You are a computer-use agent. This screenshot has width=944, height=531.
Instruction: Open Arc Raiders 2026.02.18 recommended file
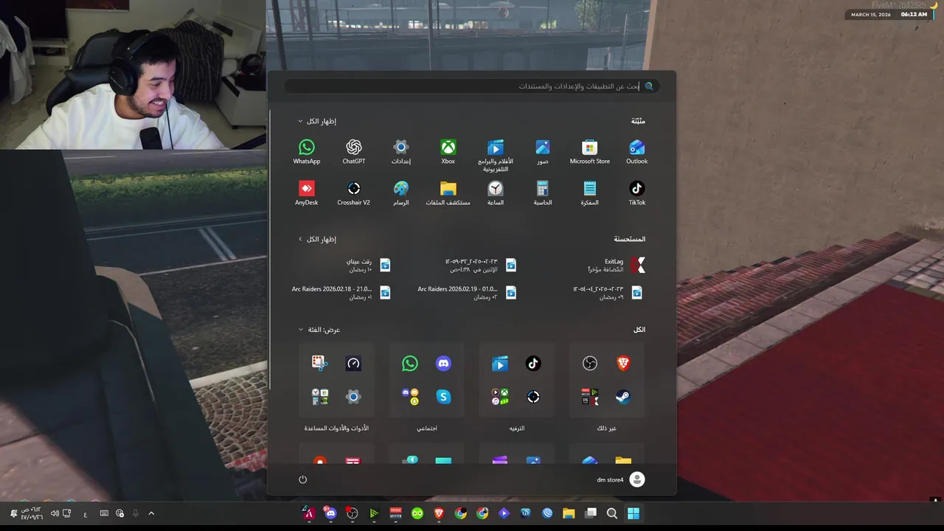coord(343,292)
